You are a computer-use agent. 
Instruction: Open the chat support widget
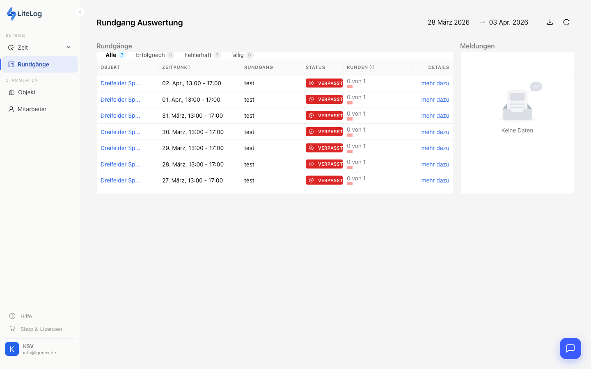570,348
